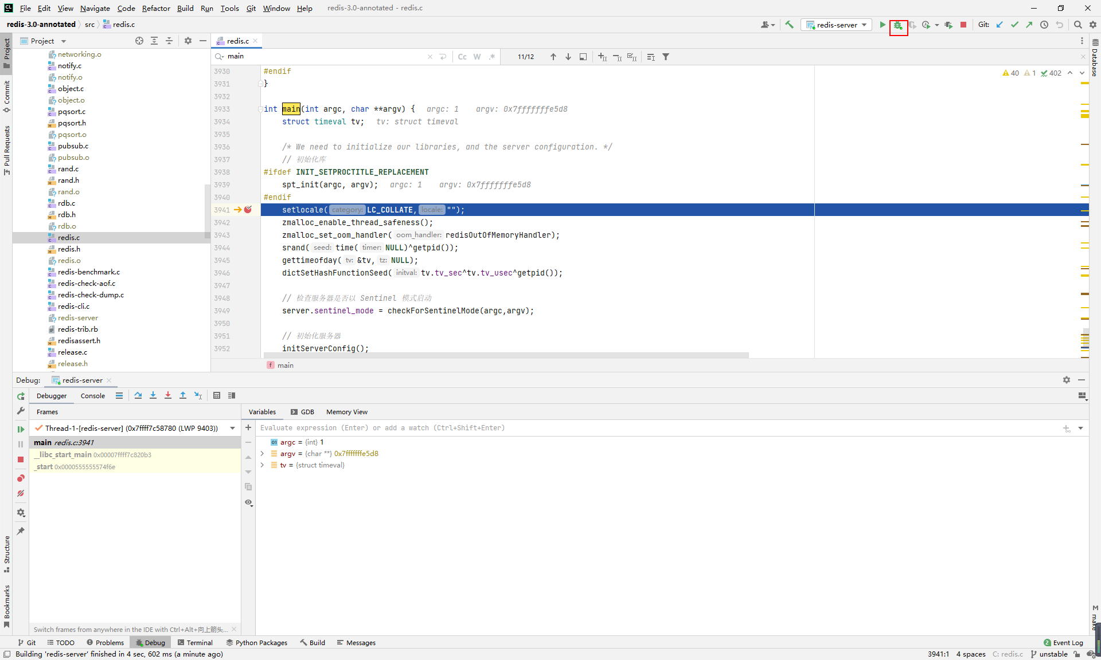Switch to the Console tab
Screen dimensions: 1101x660
(93, 396)
